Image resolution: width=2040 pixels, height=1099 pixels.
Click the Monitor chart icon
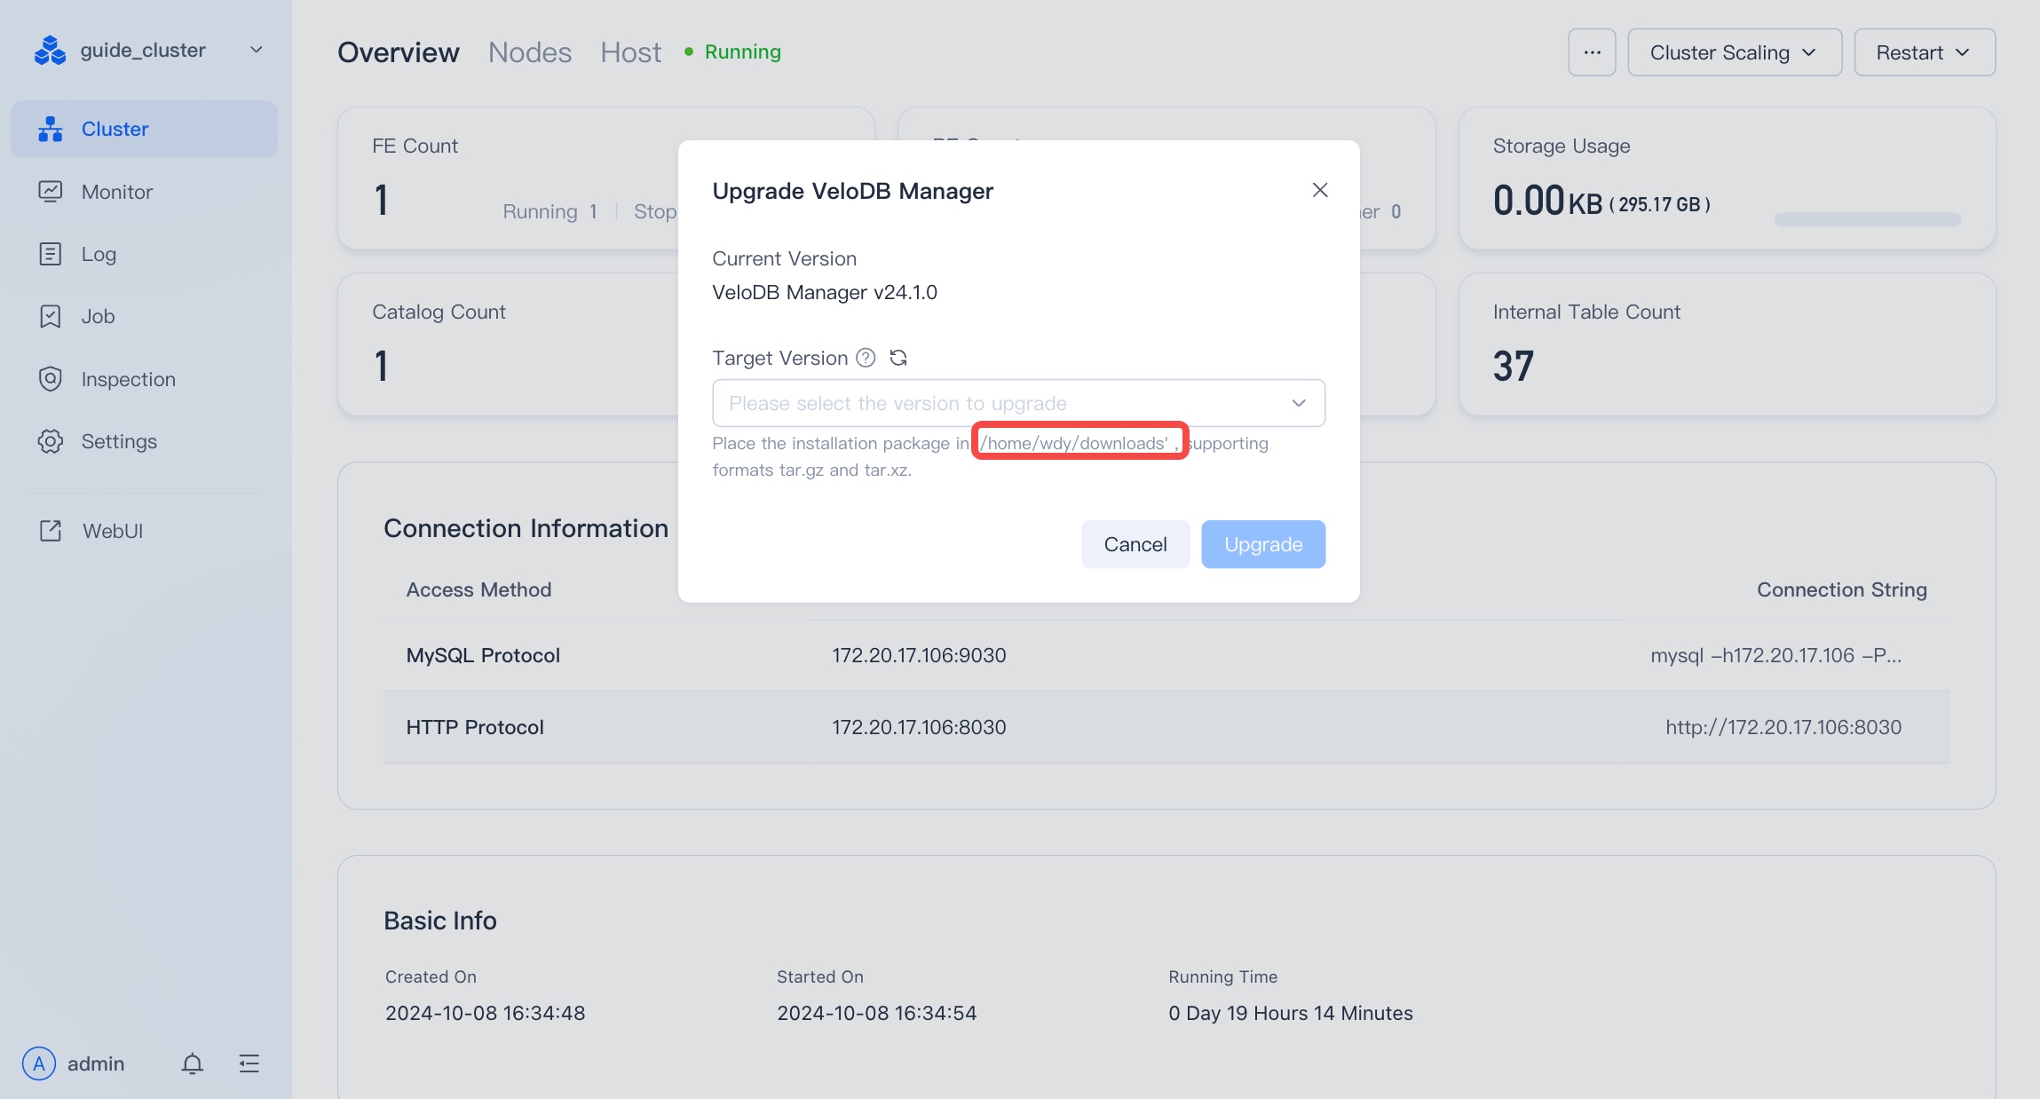51,192
